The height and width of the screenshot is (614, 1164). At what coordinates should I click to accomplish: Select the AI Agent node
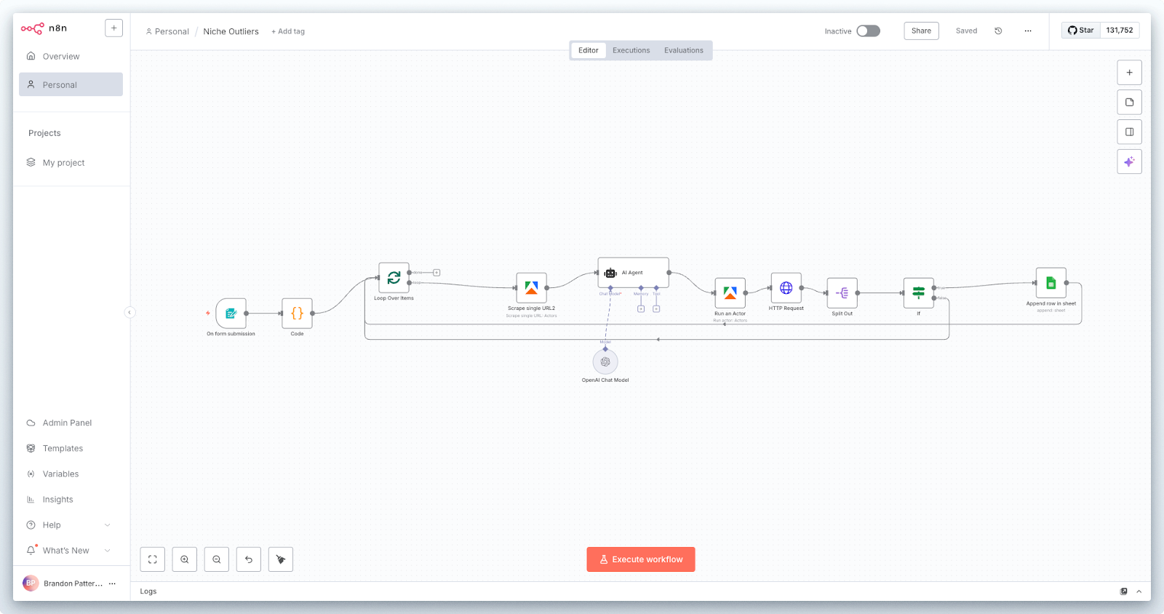[x=632, y=273]
